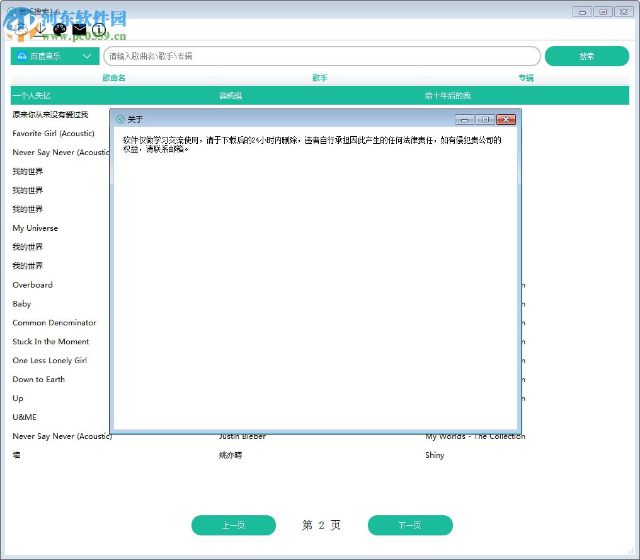The image size is (640, 560).
Task: Click the app icon in the 关于 dialog title bar
Action: [121, 119]
